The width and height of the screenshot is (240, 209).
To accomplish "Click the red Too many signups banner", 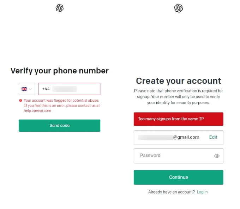I will tap(179, 119).
